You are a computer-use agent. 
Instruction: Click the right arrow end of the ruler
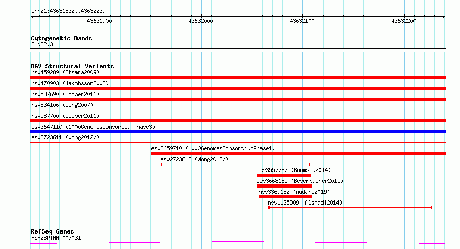[x=444, y=17]
